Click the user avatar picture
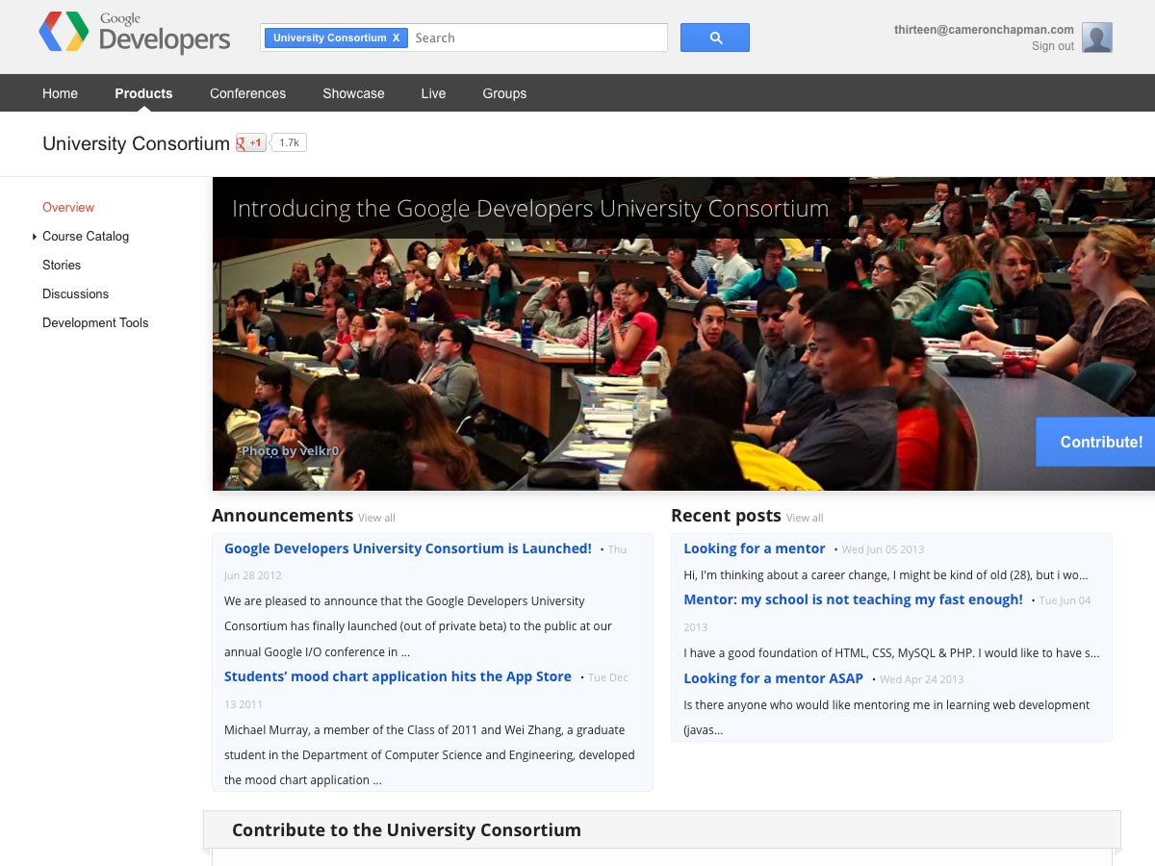 (1096, 38)
